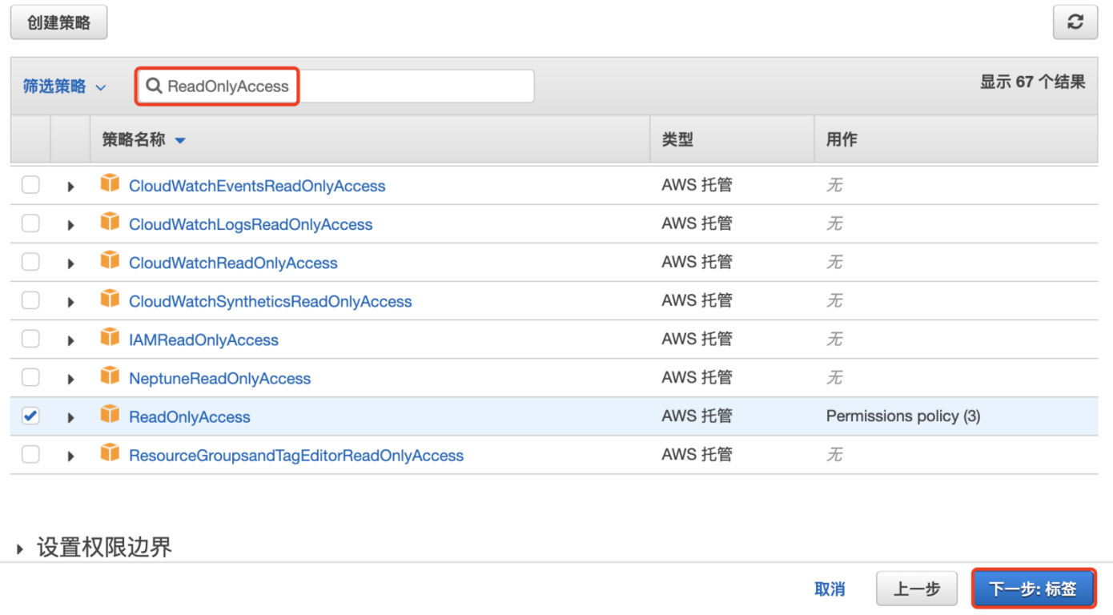Image resolution: width=1113 pixels, height=615 pixels.
Task: Open the ReadOnlyAccess link in the checked row
Action: pyautogui.click(x=190, y=416)
